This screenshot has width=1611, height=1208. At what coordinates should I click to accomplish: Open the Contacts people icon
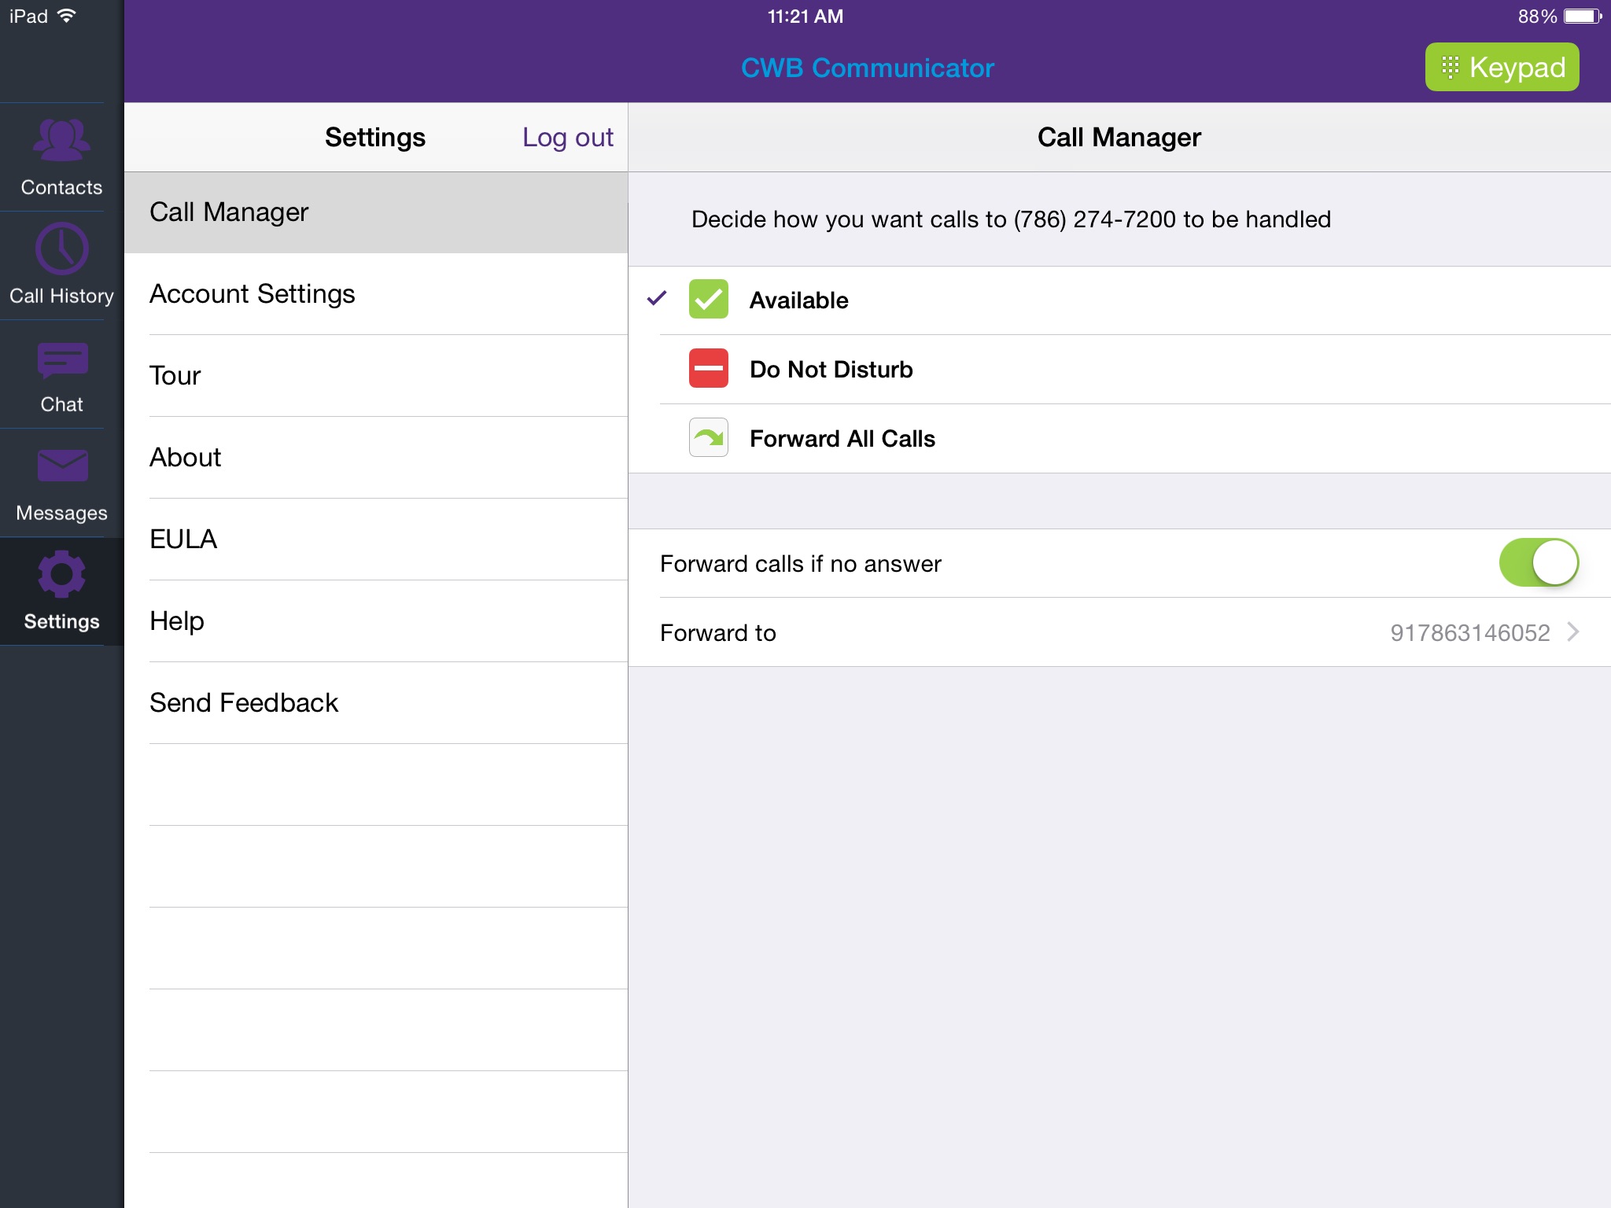[61, 140]
